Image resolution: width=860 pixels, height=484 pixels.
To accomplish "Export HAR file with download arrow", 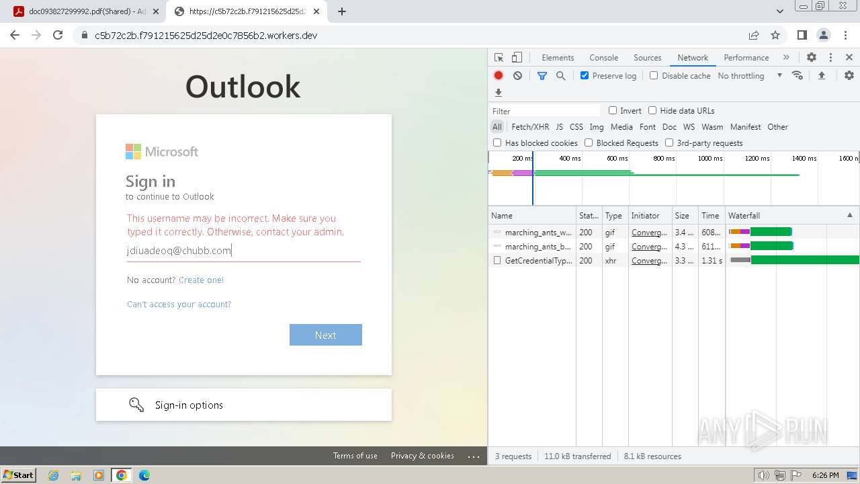I will coord(499,93).
